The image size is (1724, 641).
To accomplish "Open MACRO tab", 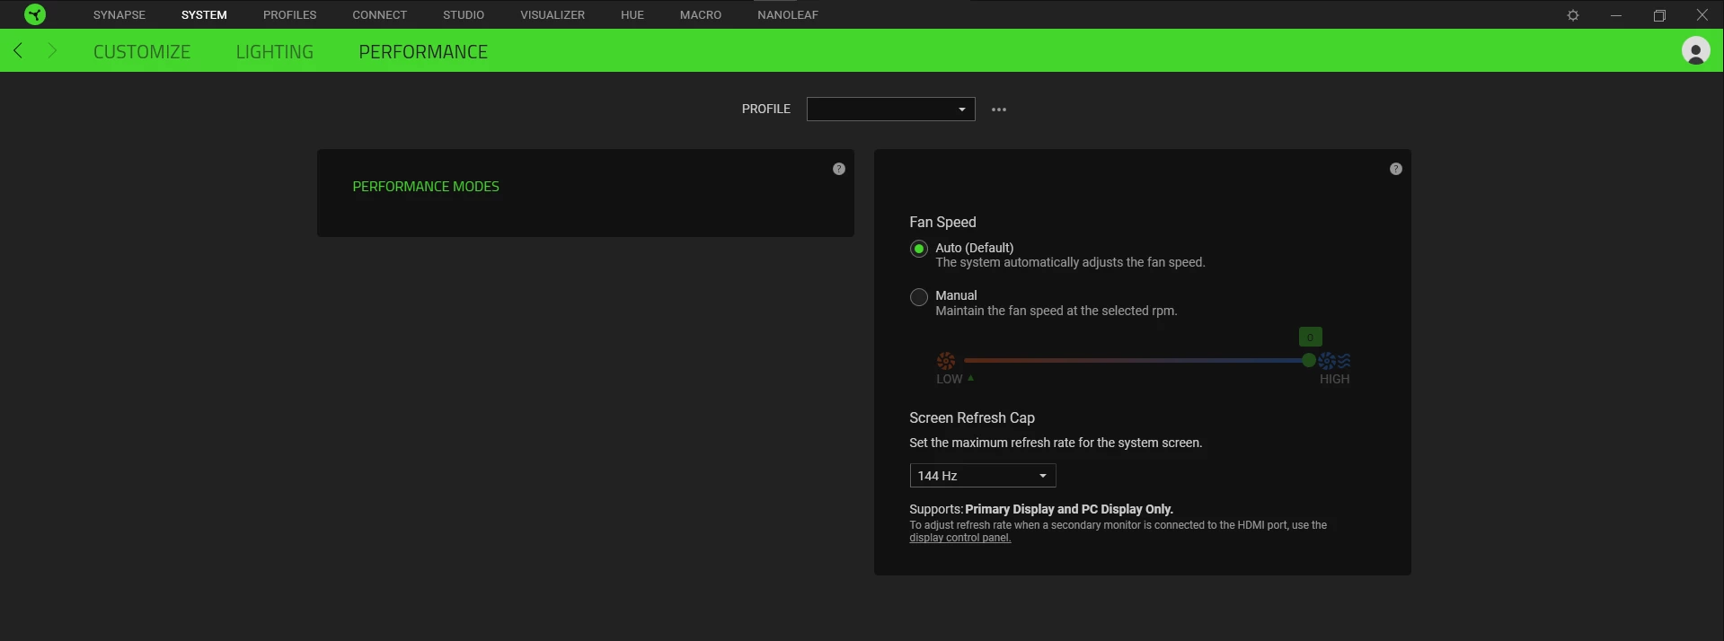I will [701, 15].
